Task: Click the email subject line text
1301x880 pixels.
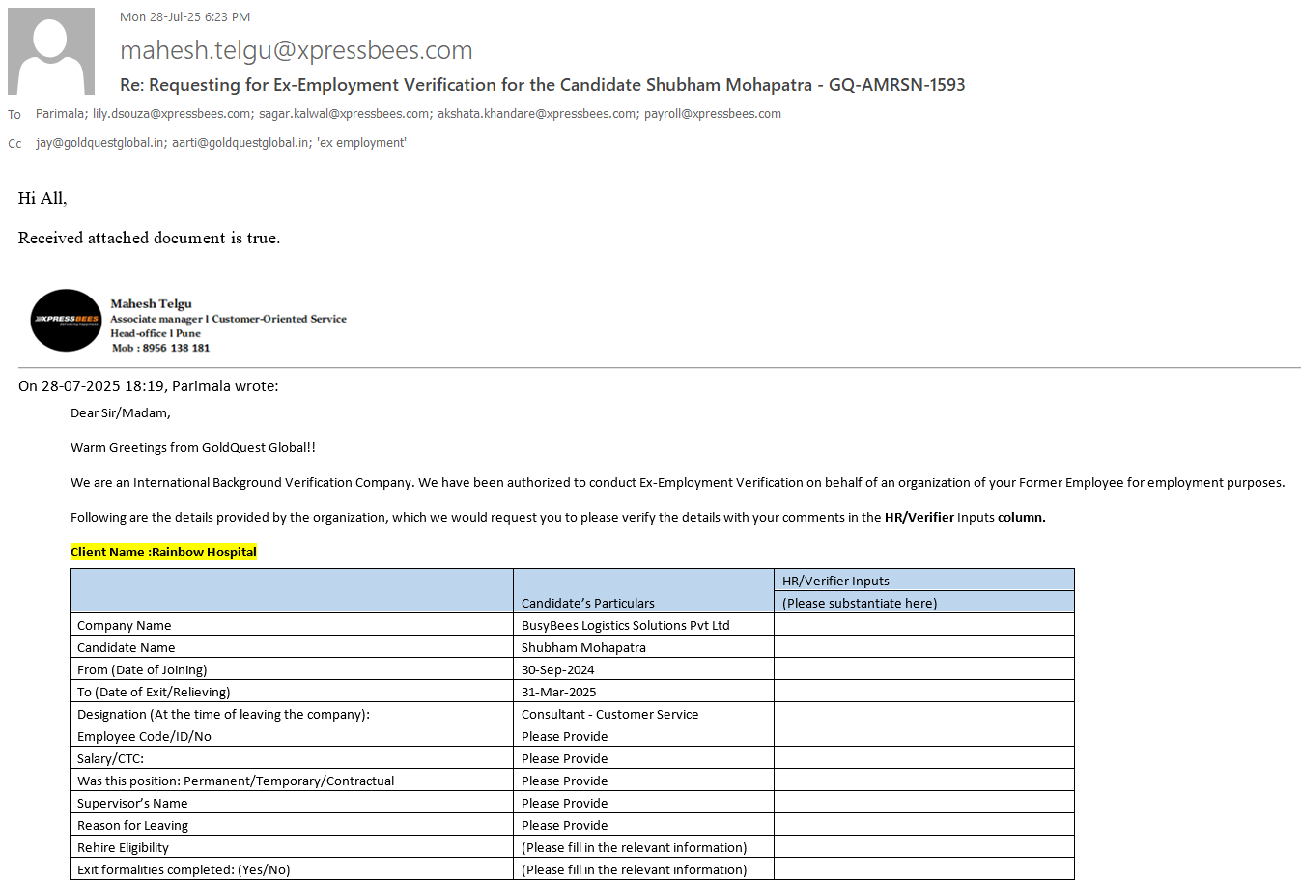Action: [x=542, y=85]
